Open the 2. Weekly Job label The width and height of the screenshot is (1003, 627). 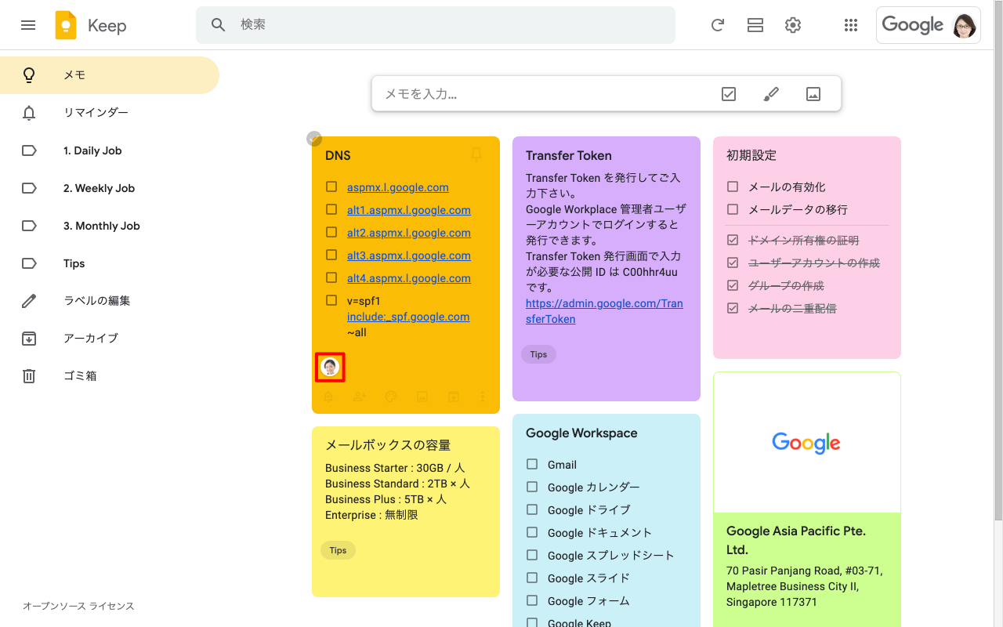click(110, 188)
